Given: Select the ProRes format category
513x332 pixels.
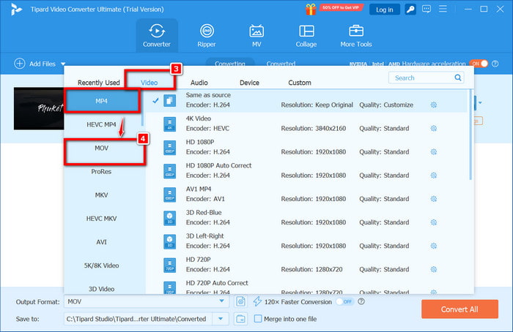Looking at the screenshot, I should click(102, 171).
